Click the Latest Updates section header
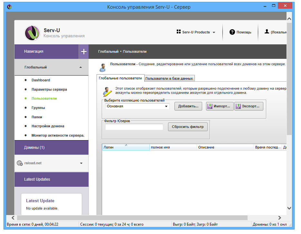301x234 pixels. click(52, 179)
